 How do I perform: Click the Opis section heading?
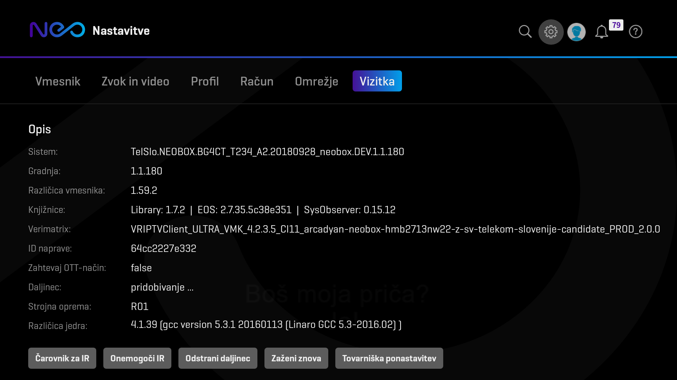(39, 129)
